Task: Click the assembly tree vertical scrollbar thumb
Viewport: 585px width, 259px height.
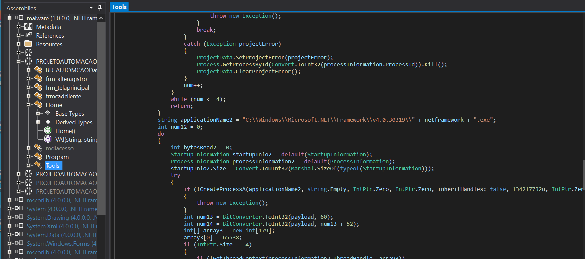Action: [101, 118]
